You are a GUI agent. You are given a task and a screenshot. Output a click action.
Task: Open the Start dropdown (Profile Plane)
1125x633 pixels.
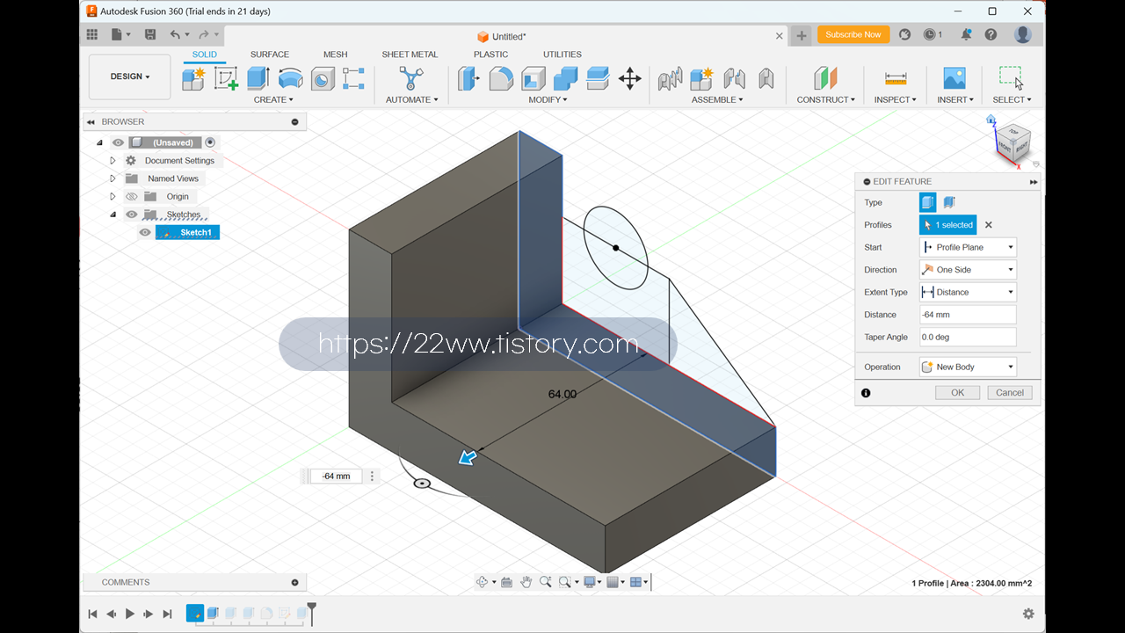coord(968,247)
